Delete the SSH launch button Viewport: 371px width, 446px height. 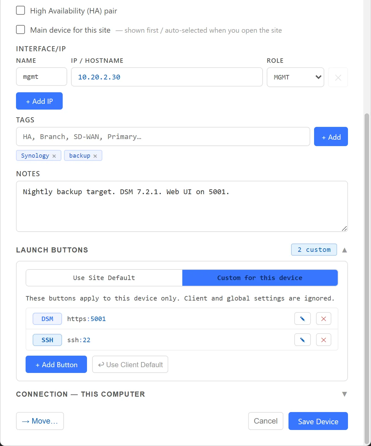coord(323,340)
